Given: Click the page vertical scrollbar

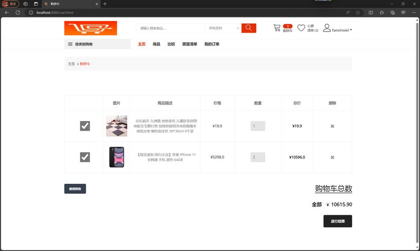Looking at the screenshot, I should click(417, 132).
